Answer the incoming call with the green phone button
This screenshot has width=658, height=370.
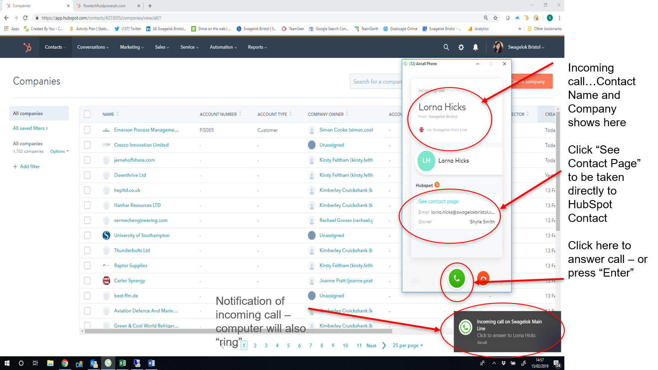click(x=456, y=279)
